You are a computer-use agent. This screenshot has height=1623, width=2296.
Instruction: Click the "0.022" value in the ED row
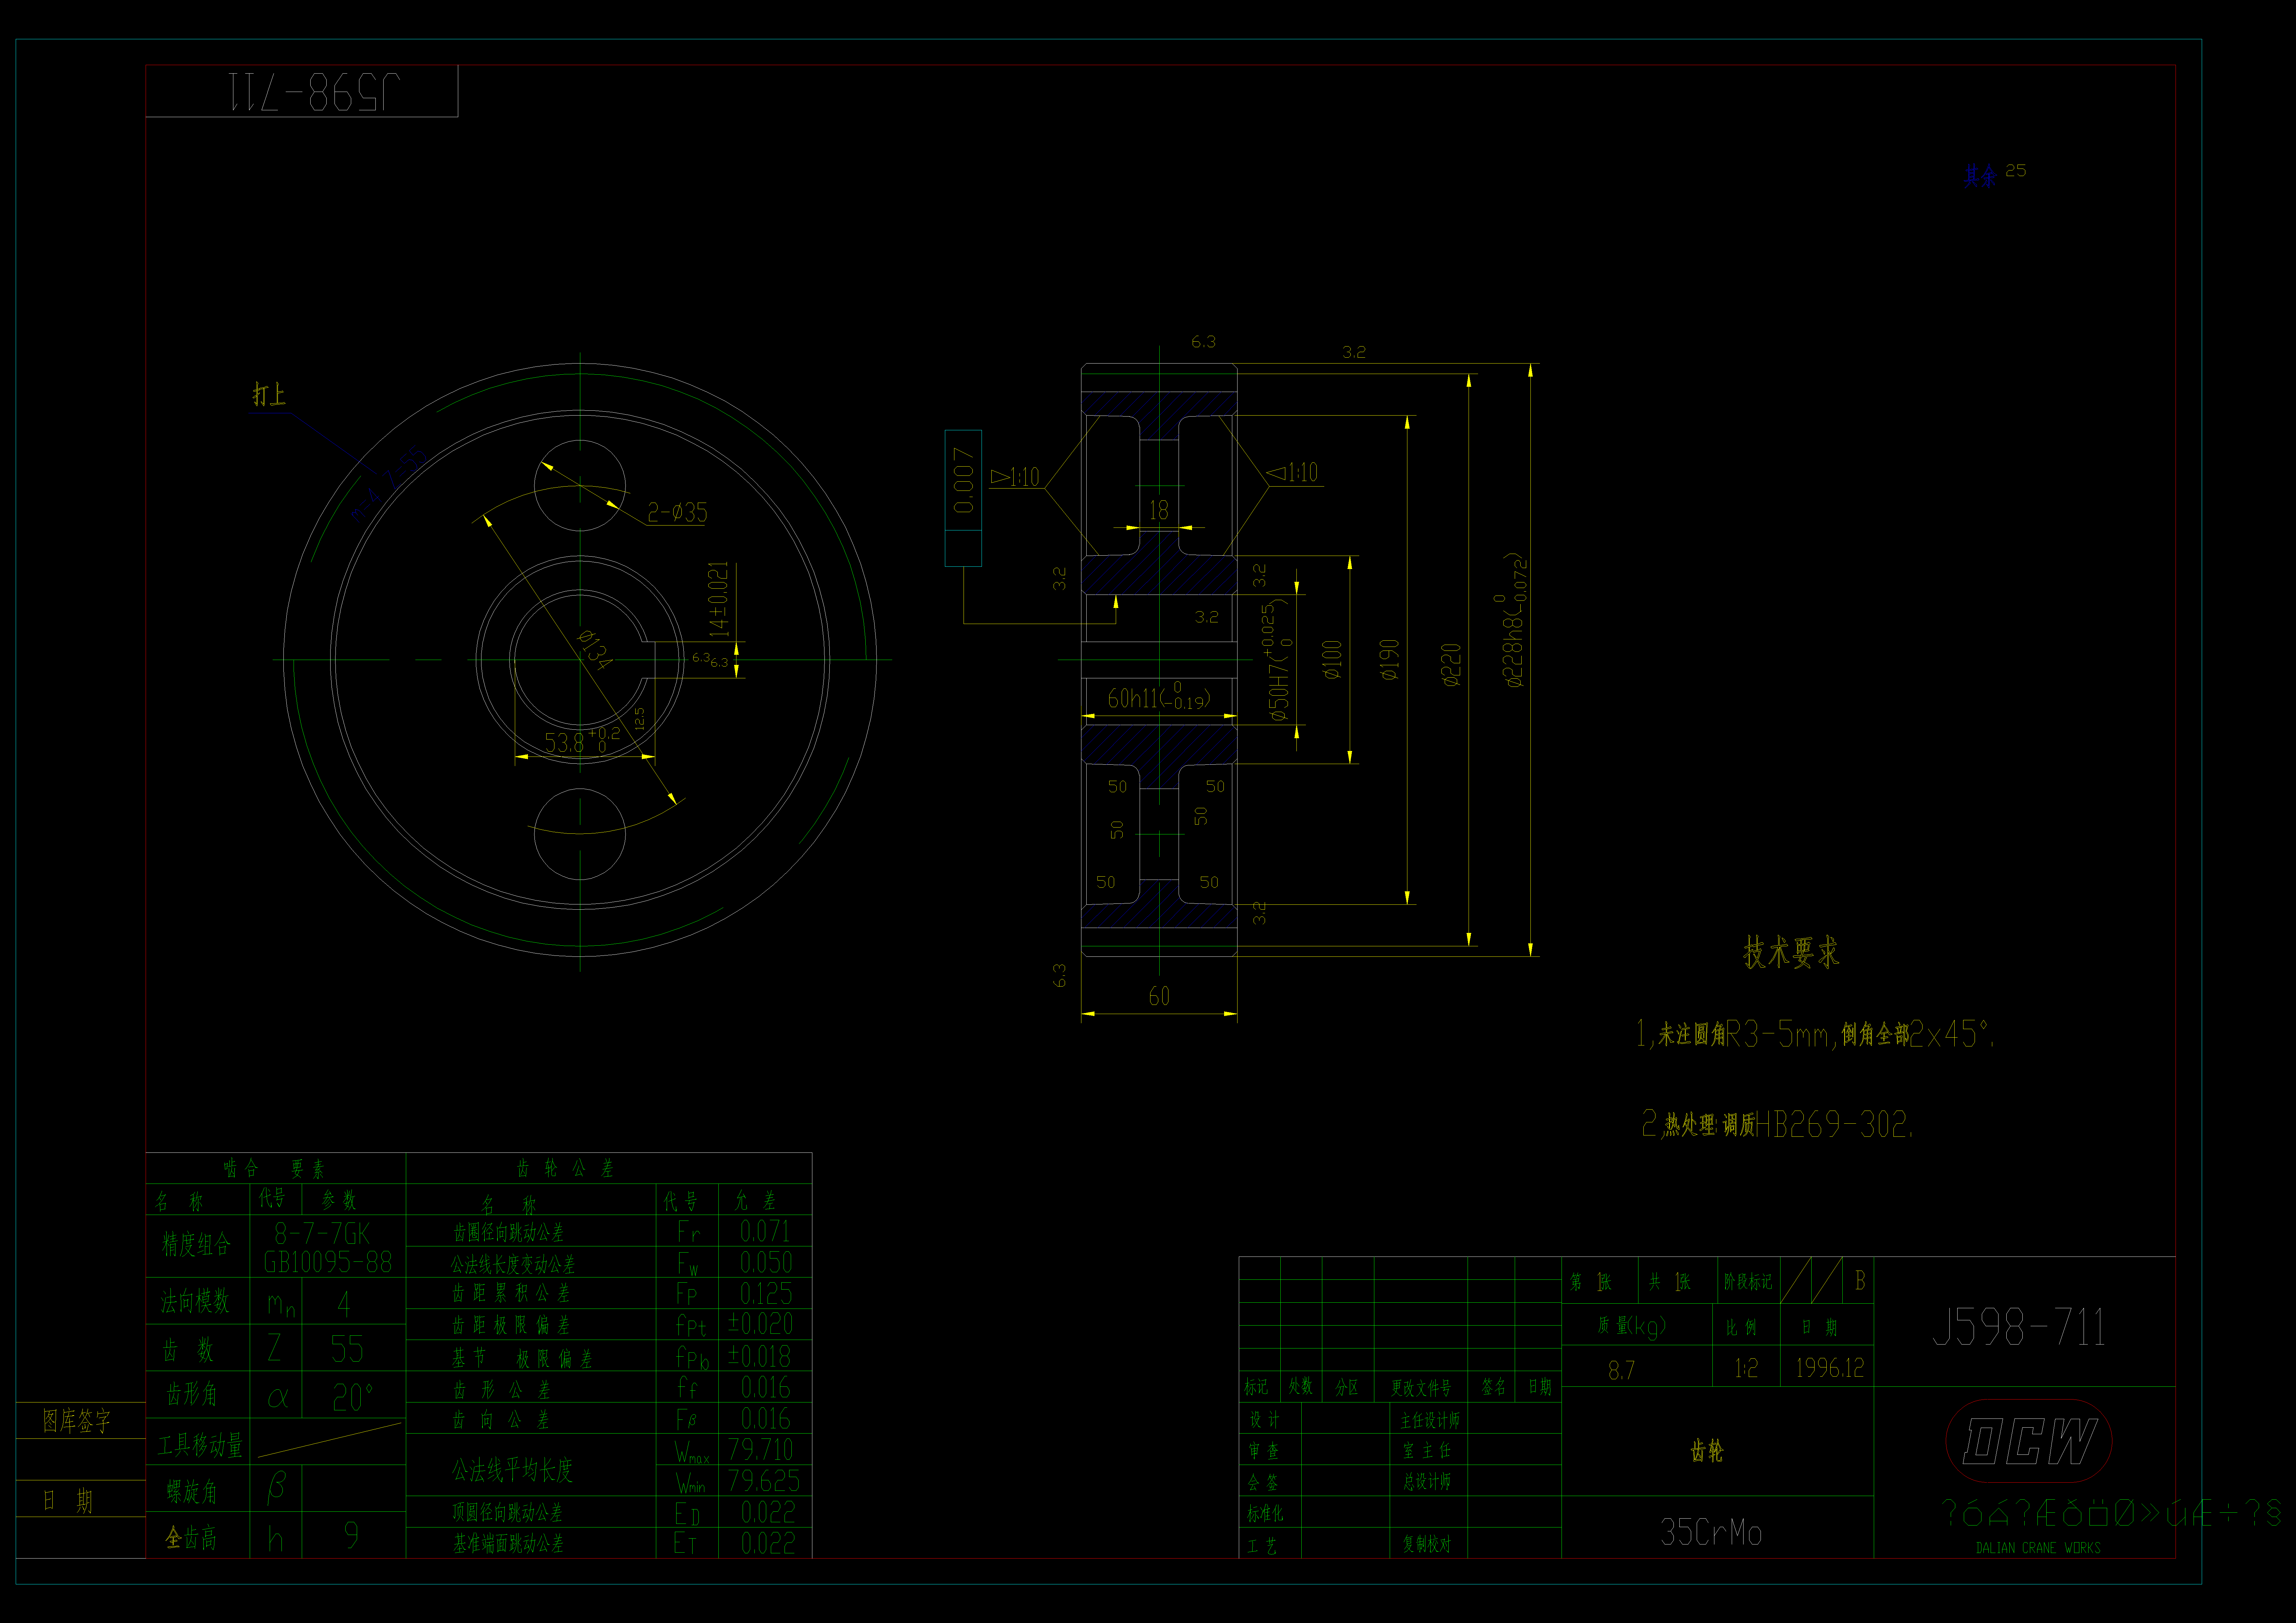point(768,1512)
